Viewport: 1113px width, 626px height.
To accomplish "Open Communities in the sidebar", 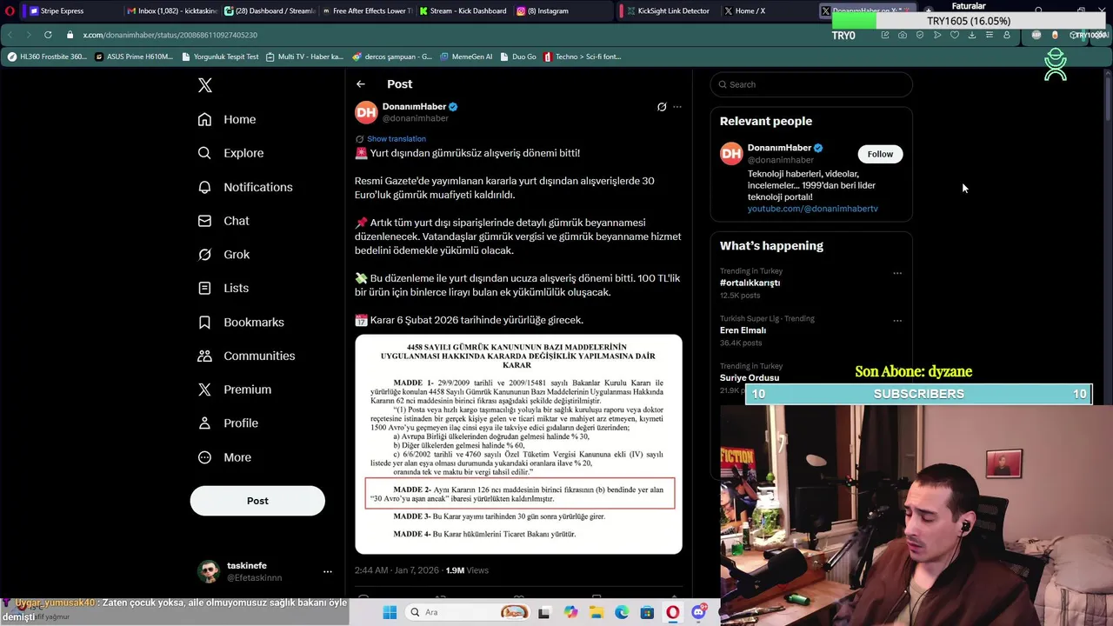I will 246,356.
